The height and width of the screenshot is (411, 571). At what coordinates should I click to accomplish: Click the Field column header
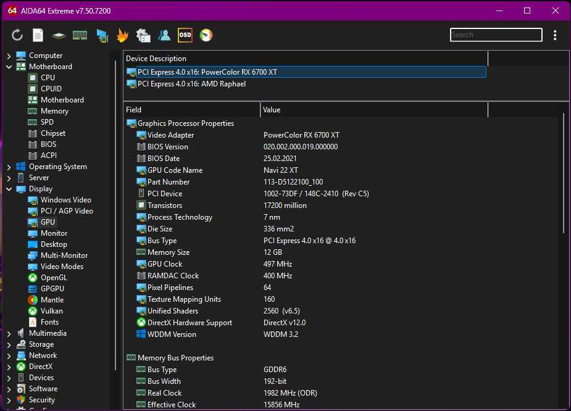point(192,110)
